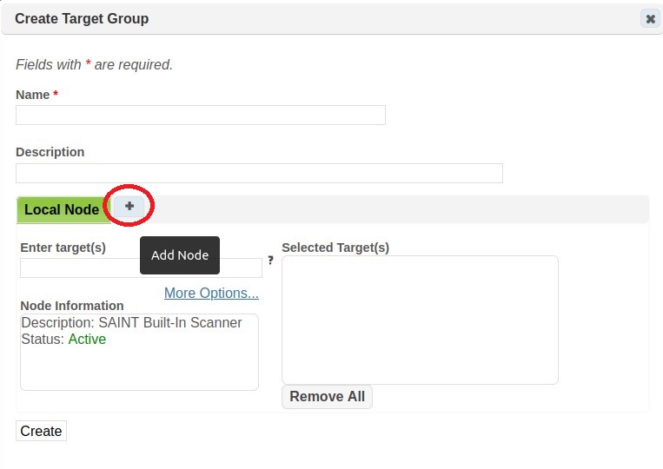Image resolution: width=663 pixels, height=469 pixels.
Task: Click the Node Information text box
Action: (139, 365)
